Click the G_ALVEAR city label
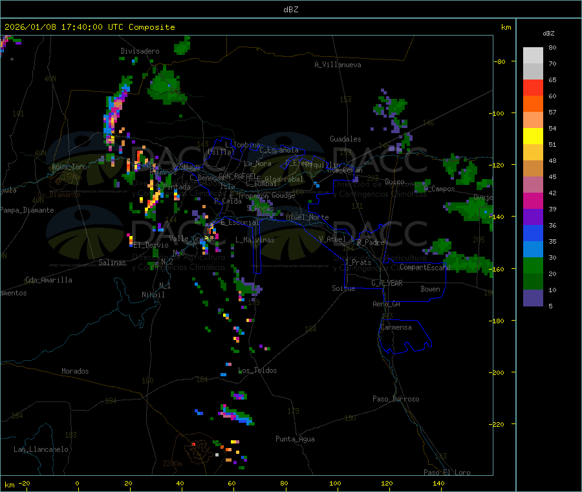582x492 pixels. (x=387, y=283)
